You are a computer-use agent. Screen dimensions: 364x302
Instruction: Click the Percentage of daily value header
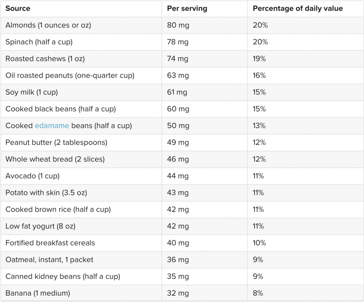coord(298,9)
